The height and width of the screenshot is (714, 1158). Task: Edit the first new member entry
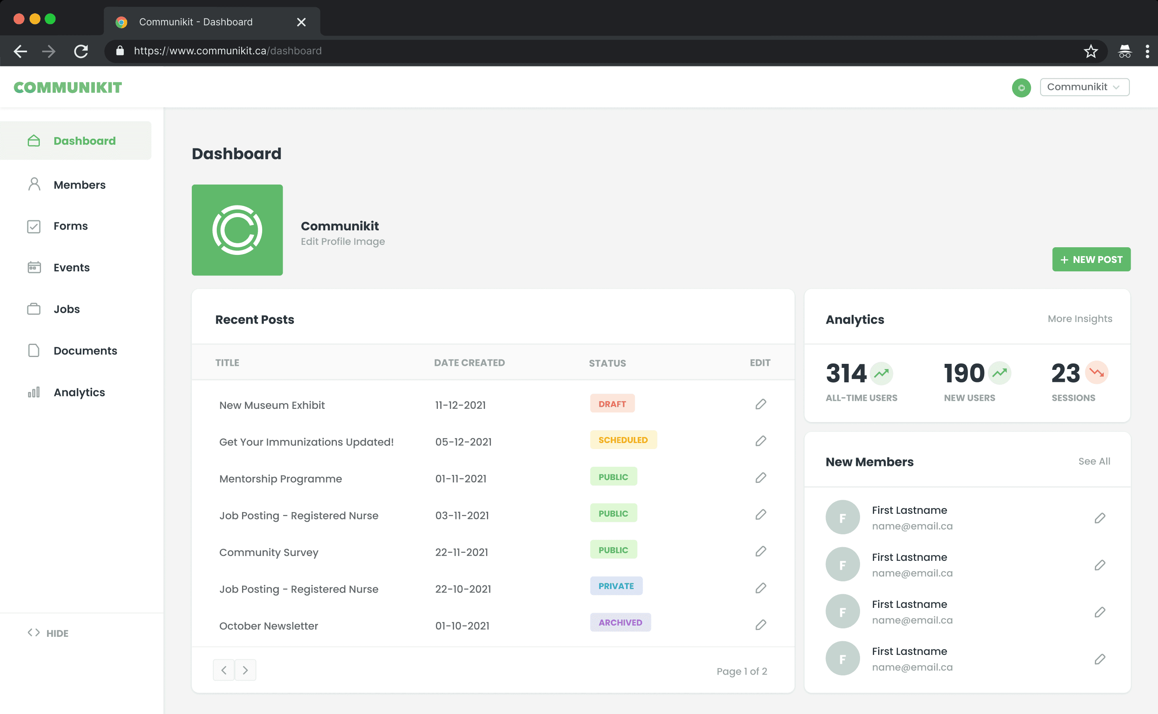pyautogui.click(x=1099, y=518)
